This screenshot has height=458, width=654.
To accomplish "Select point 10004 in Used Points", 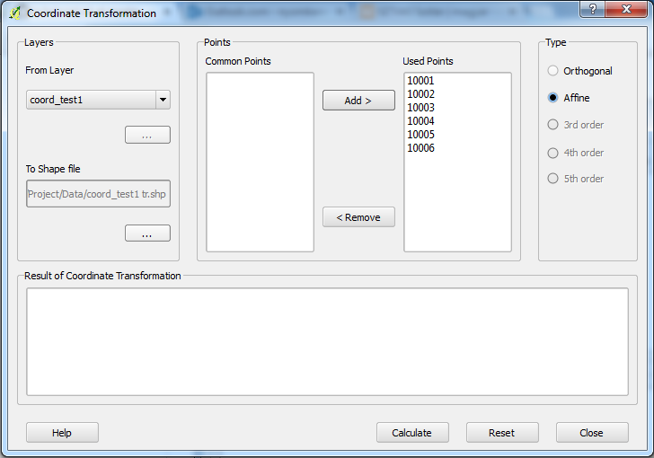I will click(x=421, y=121).
